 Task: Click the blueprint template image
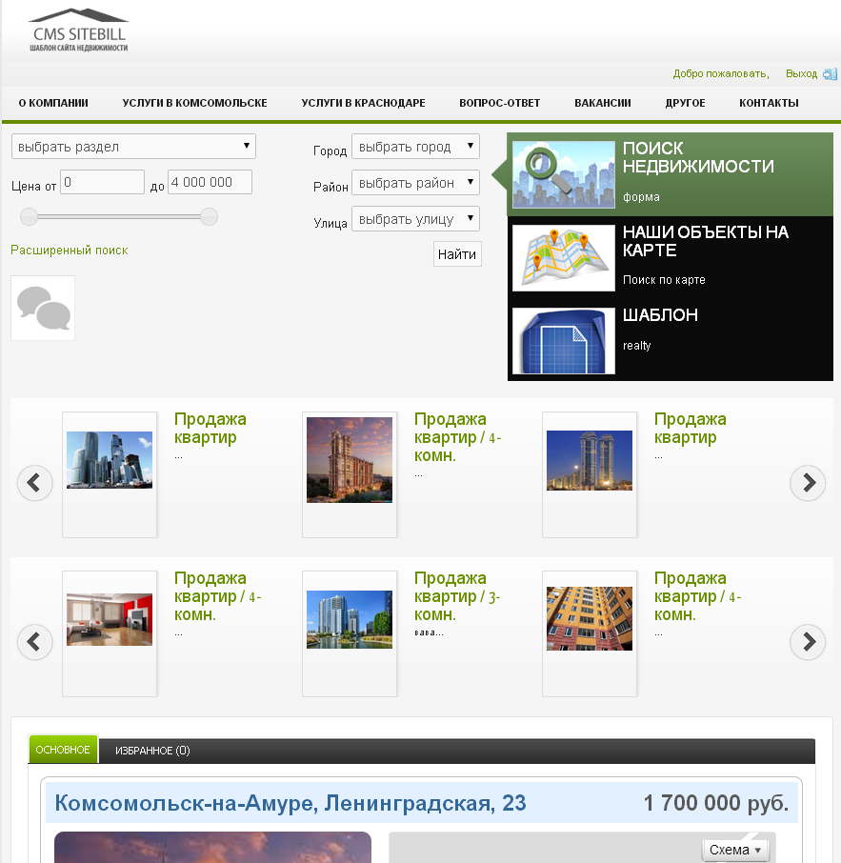(564, 341)
